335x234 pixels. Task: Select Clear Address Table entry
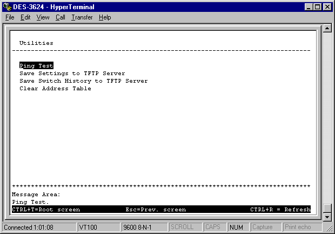(x=55, y=89)
